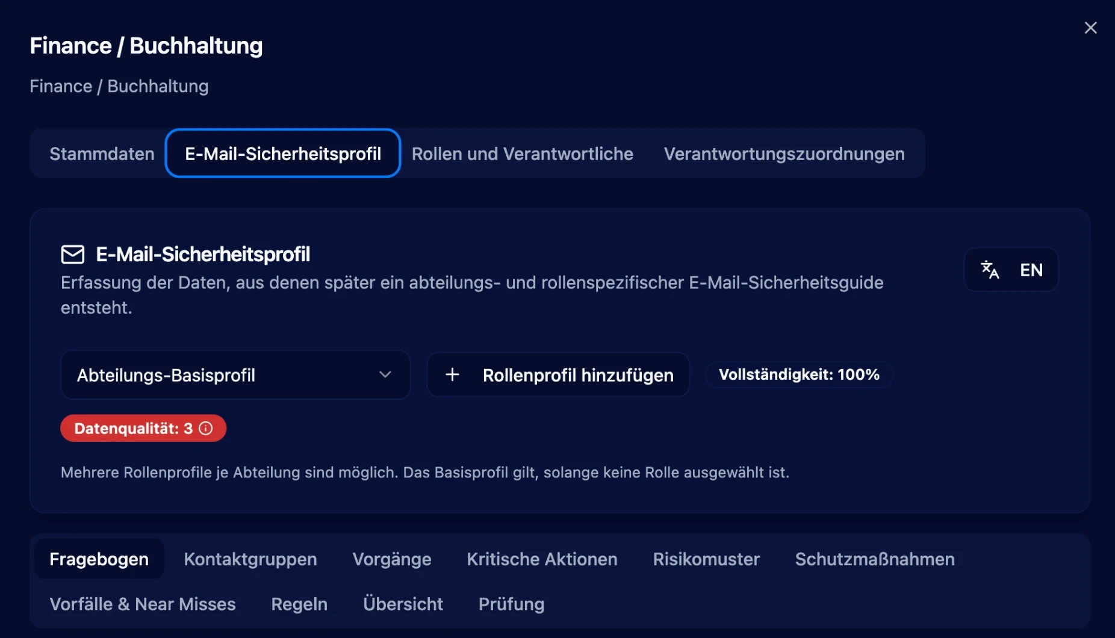Click the 'Erfassung der Daten' description text

(472, 295)
